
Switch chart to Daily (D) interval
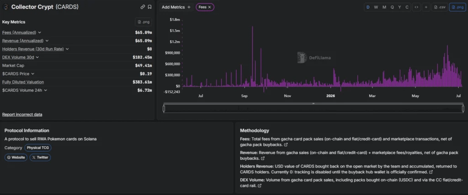tap(368, 7)
